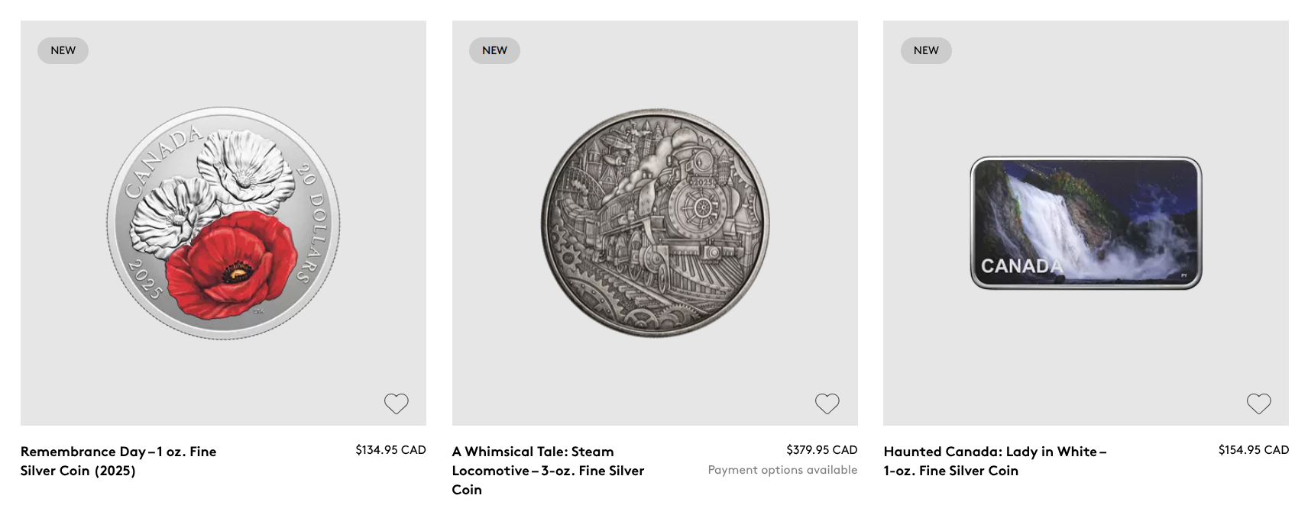Open the Remembrance Day – 1 oz. Fine Silver Coin page

pyautogui.click(x=119, y=461)
